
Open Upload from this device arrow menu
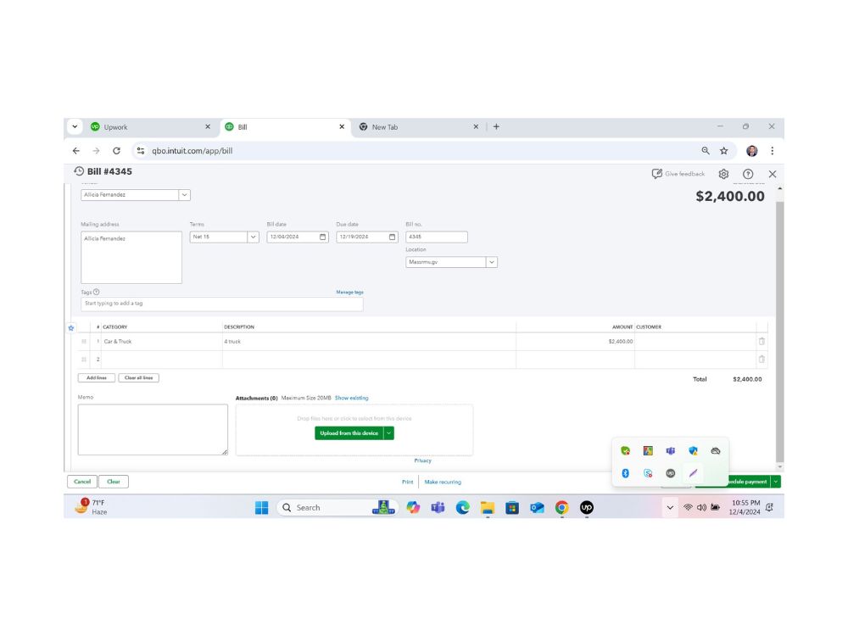click(x=389, y=433)
